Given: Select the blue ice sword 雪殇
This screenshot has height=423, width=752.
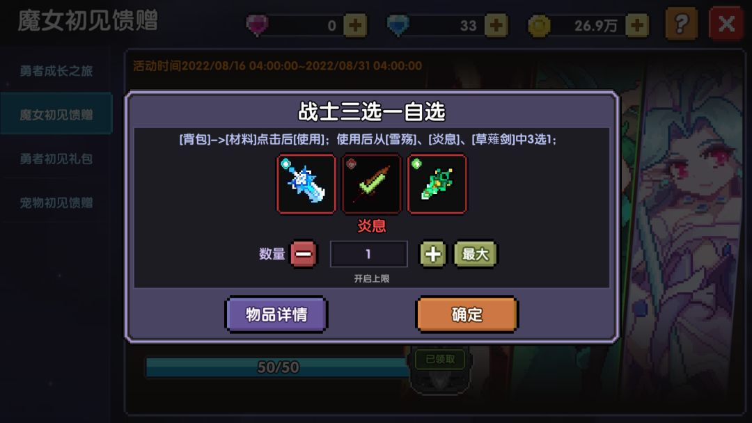Looking at the screenshot, I should 306,184.
